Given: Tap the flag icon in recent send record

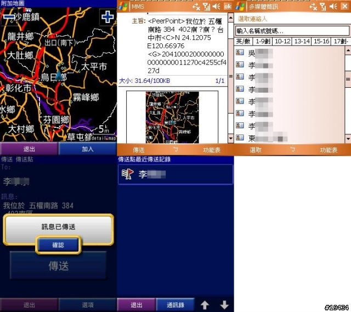Looking at the screenshot, I should point(127,174).
